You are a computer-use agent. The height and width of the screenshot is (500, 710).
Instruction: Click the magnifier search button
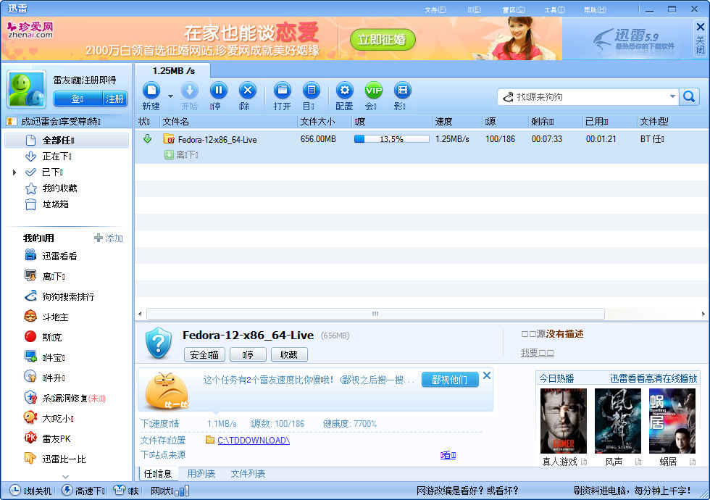(x=689, y=96)
